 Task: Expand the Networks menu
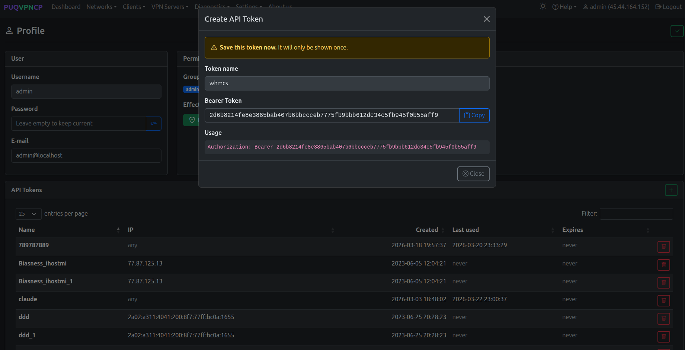tap(101, 7)
